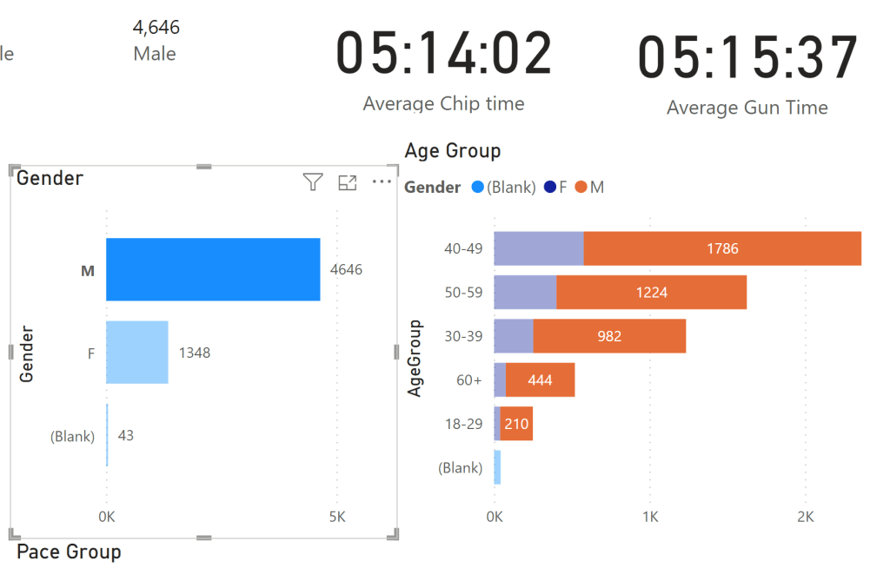The height and width of the screenshot is (581, 890).
Task: Select the M bar in Gender chart
Action: pyautogui.click(x=213, y=270)
